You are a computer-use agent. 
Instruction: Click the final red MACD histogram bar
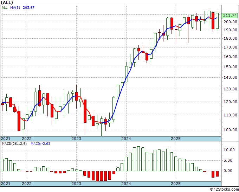pos(217,174)
